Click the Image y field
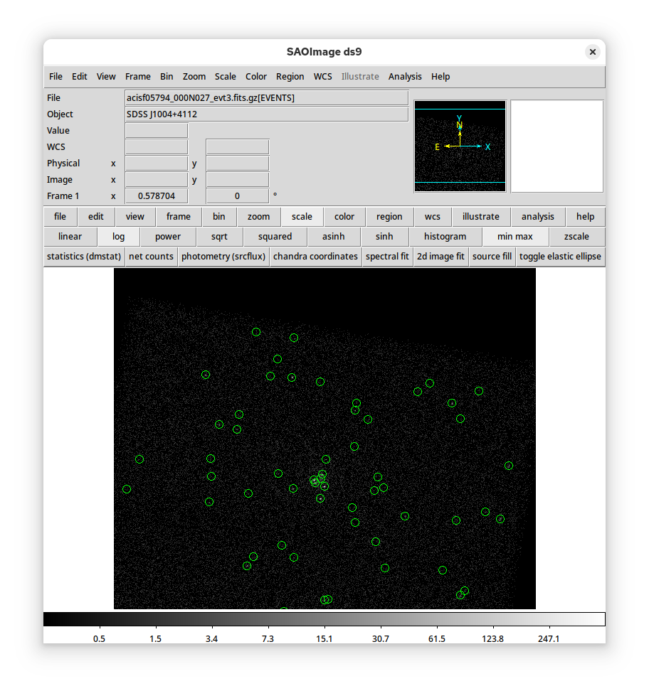649x691 pixels. 238,180
